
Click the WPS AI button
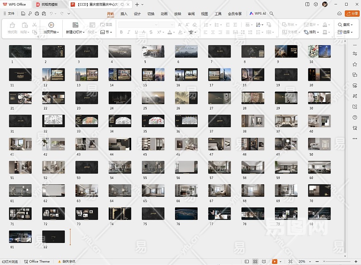[x=258, y=14]
